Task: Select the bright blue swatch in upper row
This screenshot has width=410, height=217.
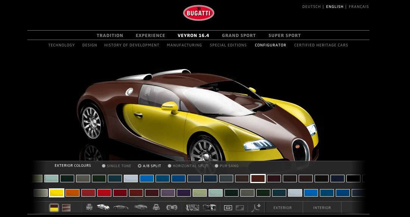Action: (x=147, y=179)
